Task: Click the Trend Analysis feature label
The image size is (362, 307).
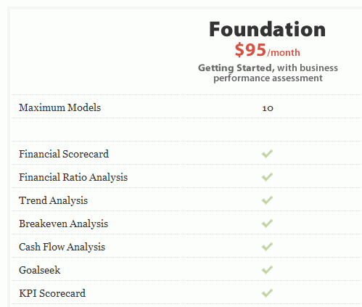Action: click(x=54, y=200)
